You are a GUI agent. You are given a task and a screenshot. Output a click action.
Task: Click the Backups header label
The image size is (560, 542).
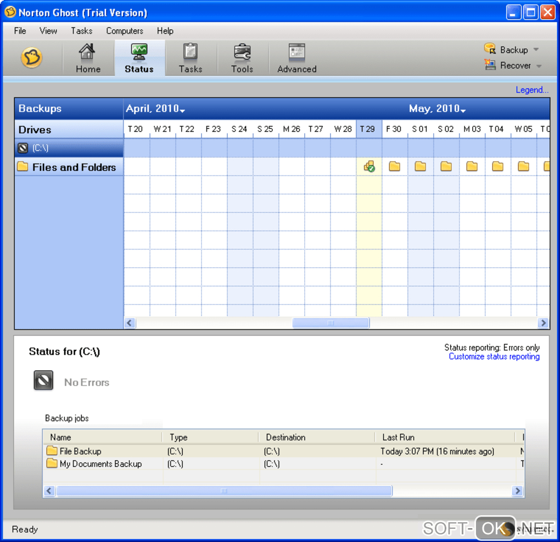click(40, 109)
